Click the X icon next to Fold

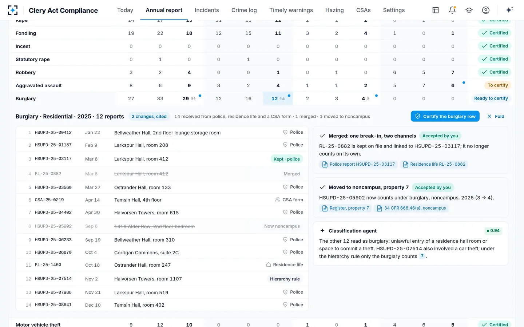click(x=489, y=116)
